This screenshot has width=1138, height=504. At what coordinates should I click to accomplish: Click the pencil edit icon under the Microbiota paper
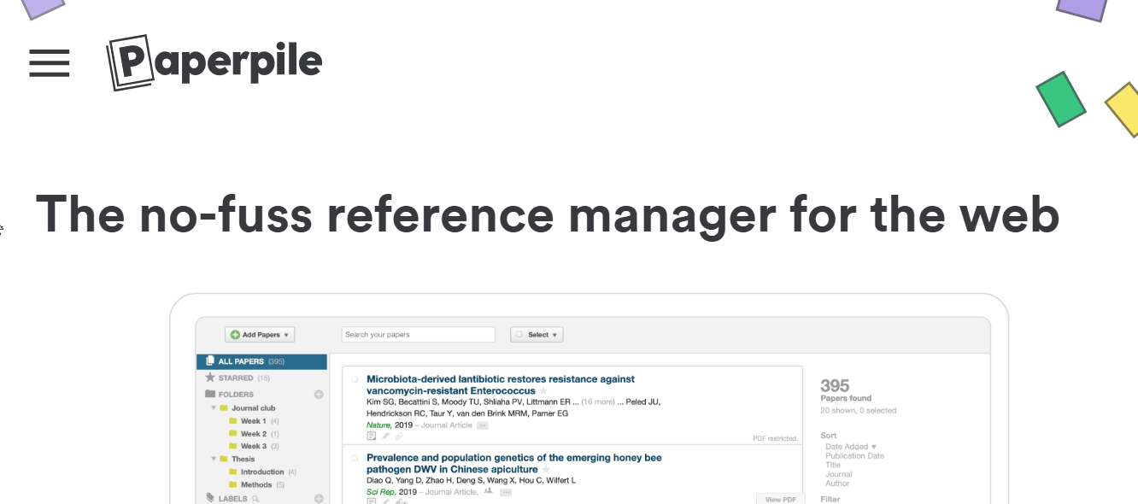coord(385,437)
